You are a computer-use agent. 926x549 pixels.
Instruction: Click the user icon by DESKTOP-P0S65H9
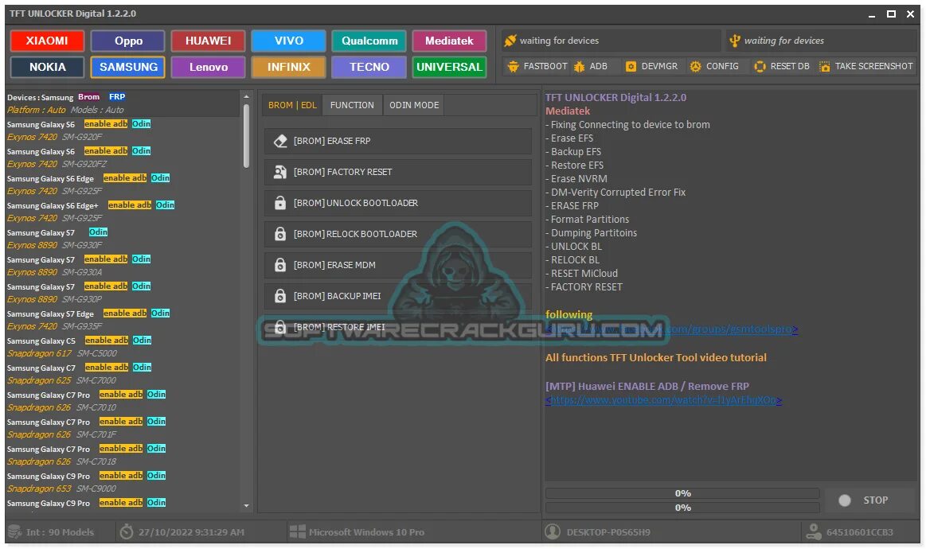(x=552, y=531)
